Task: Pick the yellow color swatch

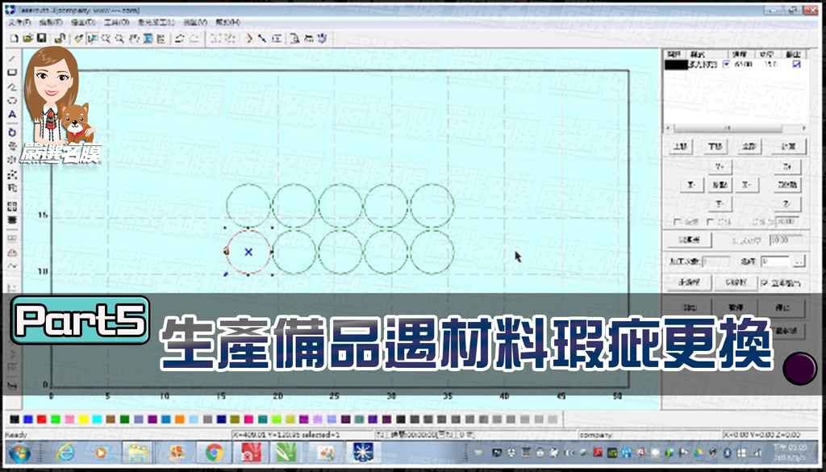Action: [83, 420]
